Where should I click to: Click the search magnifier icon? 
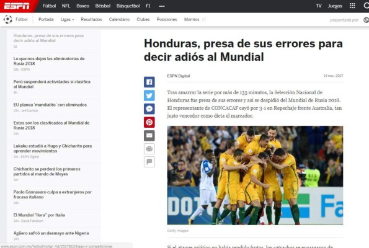366,6
